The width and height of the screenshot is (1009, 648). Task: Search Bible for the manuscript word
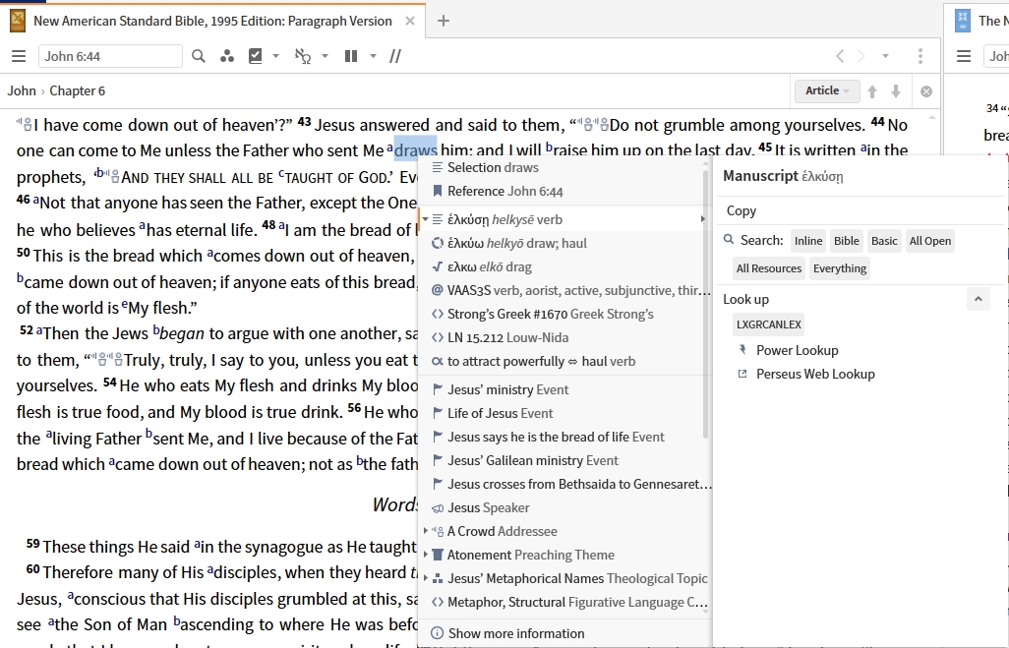coord(846,241)
